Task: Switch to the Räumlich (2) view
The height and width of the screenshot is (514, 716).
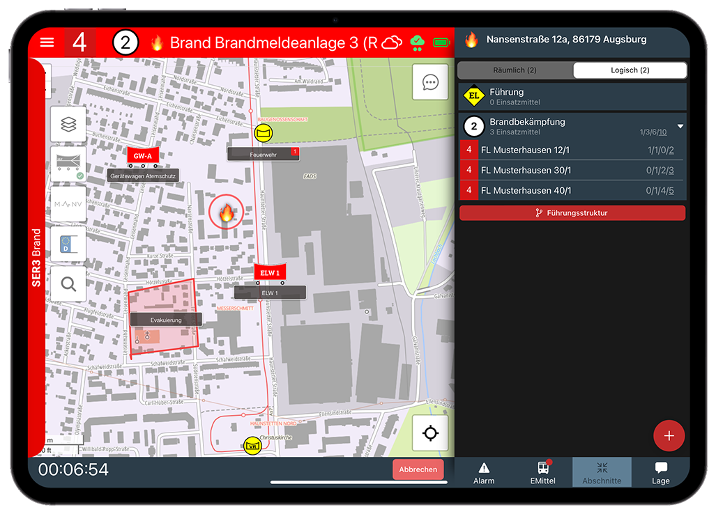Action: pyautogui.click(x=515, y=70)
